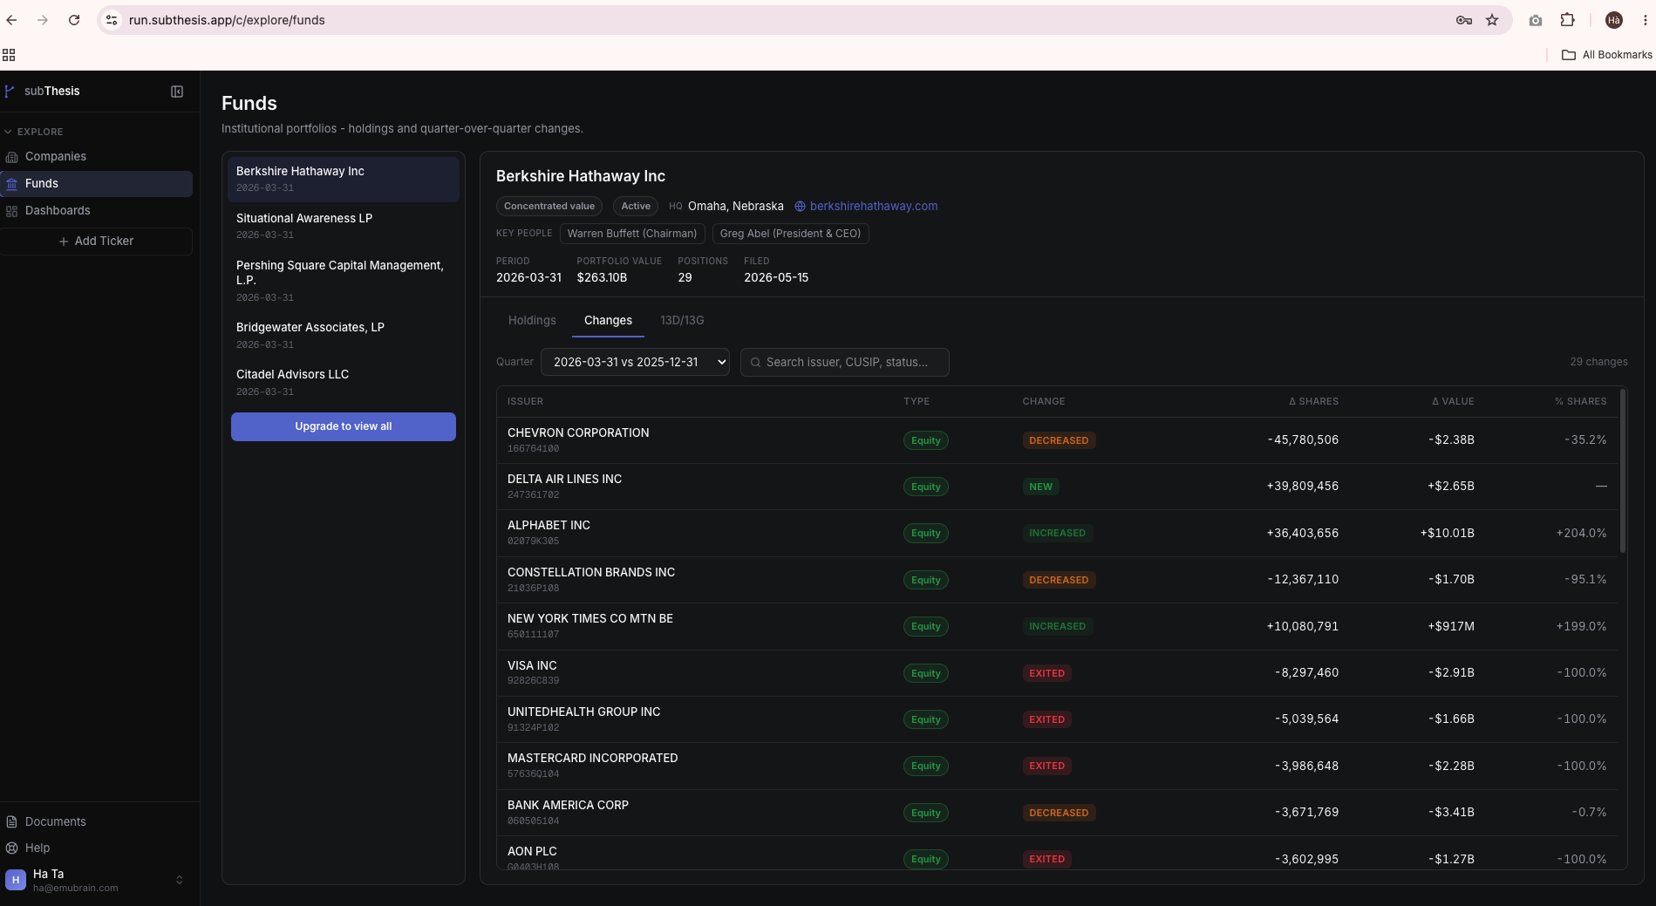Select the Situational Awareness LP fund

point(344,227)
